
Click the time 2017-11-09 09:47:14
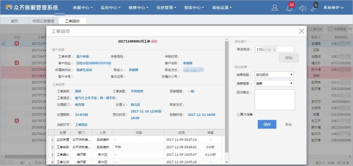(181, 140)
